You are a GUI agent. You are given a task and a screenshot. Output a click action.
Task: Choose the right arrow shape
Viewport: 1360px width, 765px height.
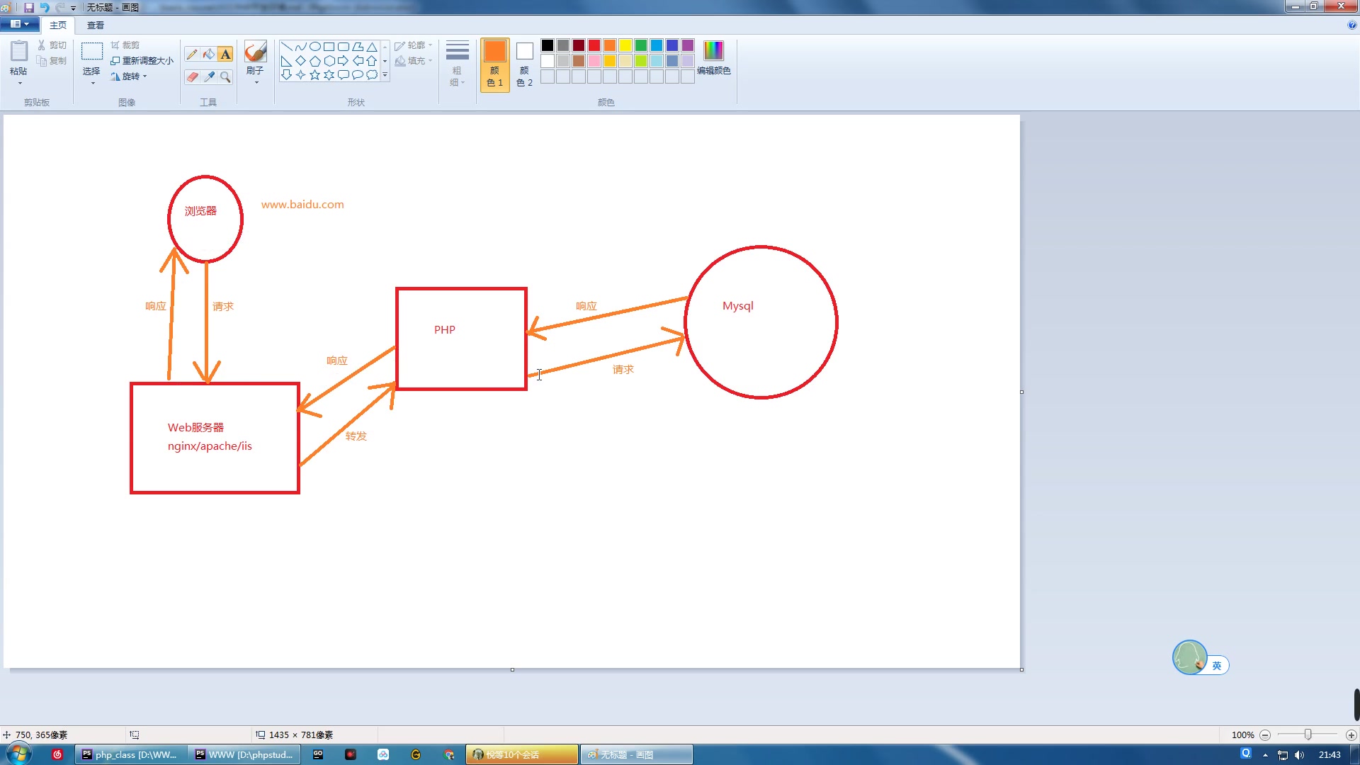(x=343, y=61)
